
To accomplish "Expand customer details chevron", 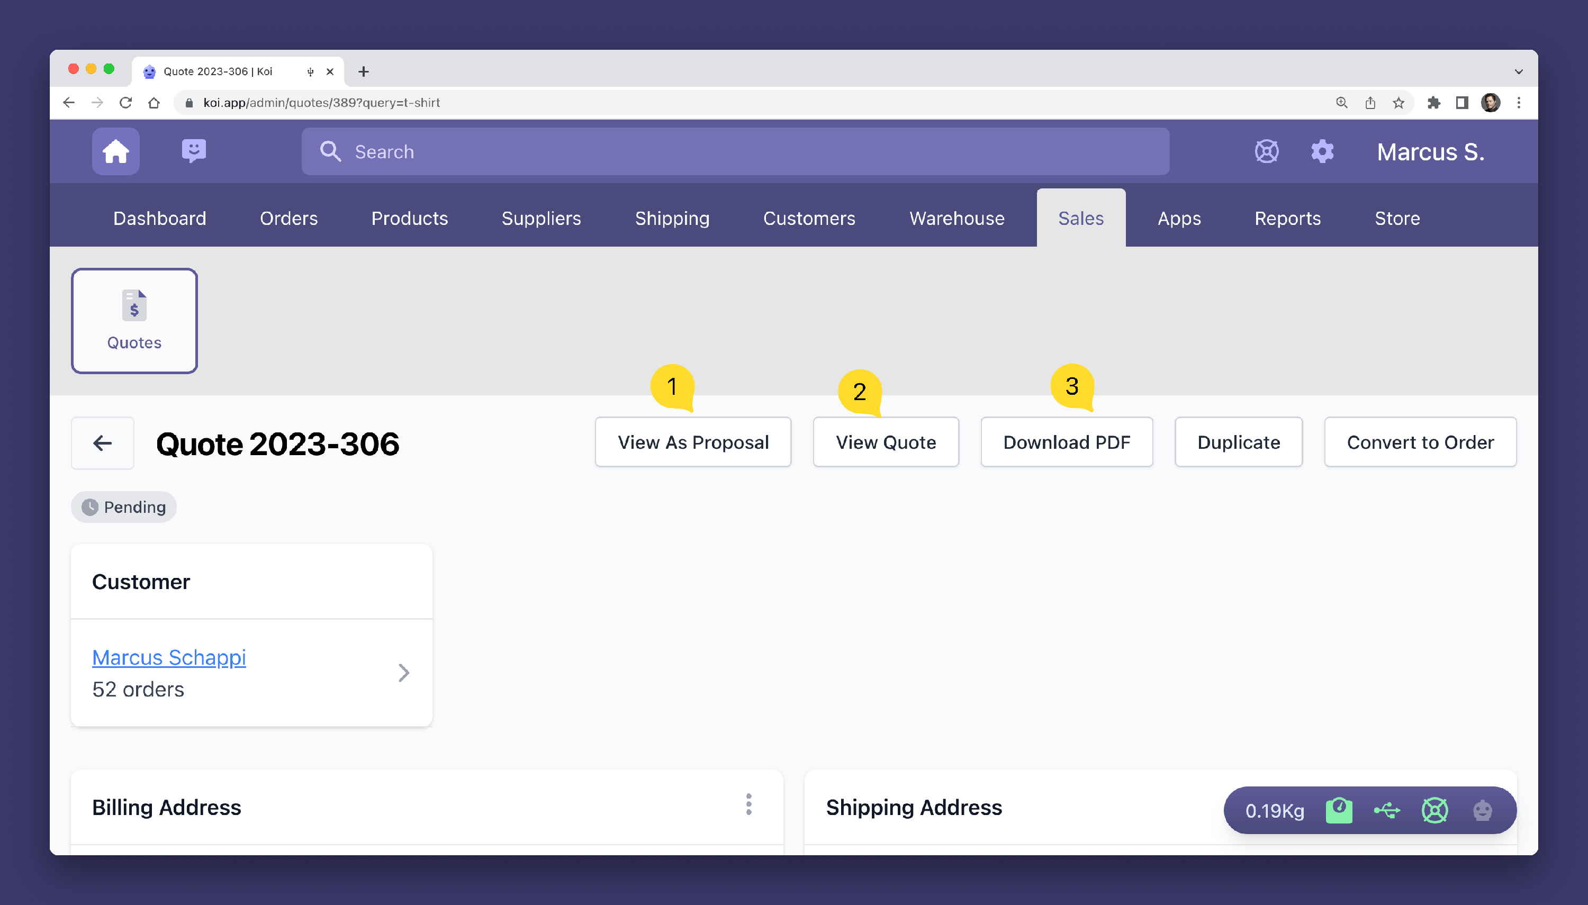I will point(403,673).
